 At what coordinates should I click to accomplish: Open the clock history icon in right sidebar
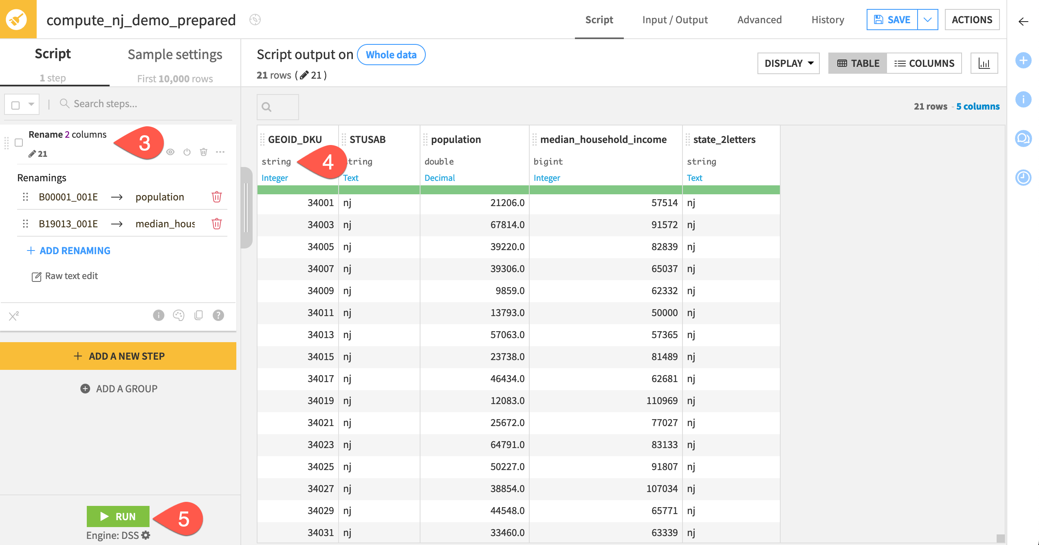[x=1023, y=178]
